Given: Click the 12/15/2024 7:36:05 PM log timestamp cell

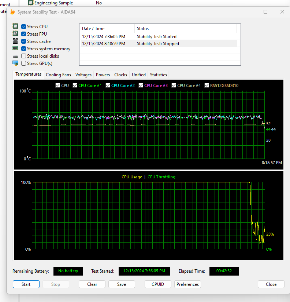Looking at the screenshot, I should coord(104,37).
